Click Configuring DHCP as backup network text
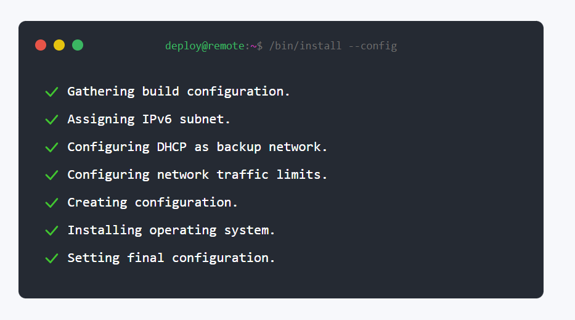 pos(197,147)
